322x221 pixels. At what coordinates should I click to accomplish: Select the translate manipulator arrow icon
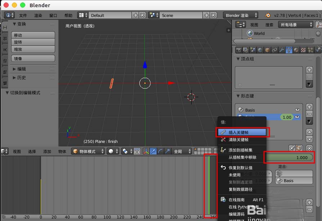click(x=153, y=152)
